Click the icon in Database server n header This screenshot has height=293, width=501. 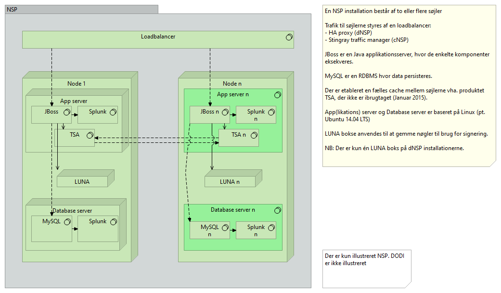click(277, 210)
